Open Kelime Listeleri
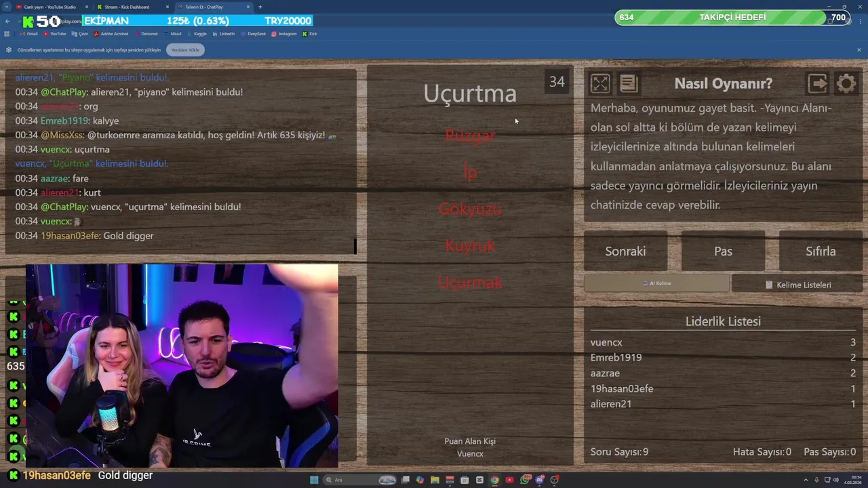 [797, 285]
